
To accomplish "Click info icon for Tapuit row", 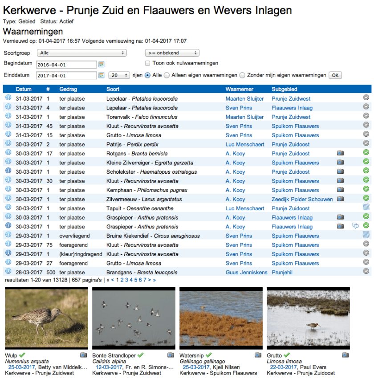I will point(8,207).
